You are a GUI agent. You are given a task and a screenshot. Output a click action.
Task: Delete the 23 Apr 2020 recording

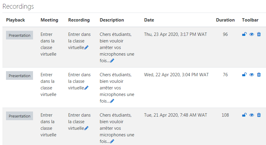259,34
